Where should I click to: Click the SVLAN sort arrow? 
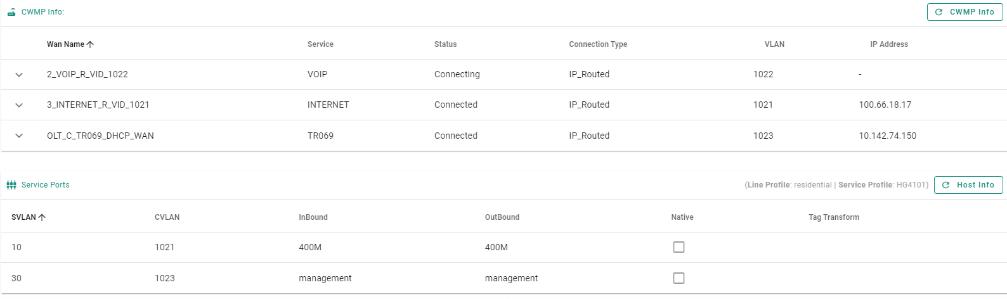click(42, 217)
